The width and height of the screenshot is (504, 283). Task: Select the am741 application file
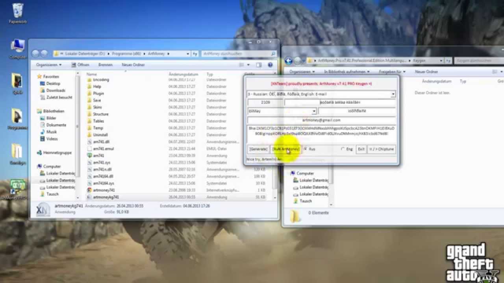(98, 156)
